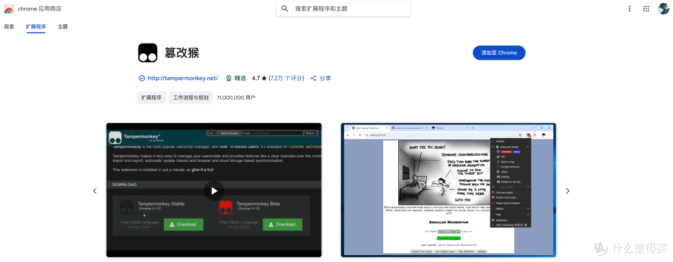
Task: Open the three-dot more options menu
Action: click(629, 9)
